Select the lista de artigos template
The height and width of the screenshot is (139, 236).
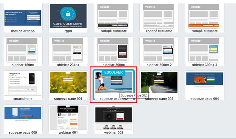click(x=23, y=18)
